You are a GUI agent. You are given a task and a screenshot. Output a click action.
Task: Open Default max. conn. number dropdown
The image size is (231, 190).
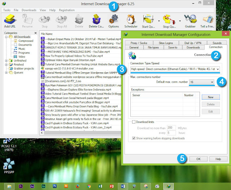pyautogui.click(x=201, y=82)
